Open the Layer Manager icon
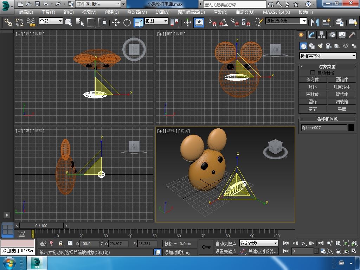The height and width of the screenshot is (270, 360). point(339,22)
